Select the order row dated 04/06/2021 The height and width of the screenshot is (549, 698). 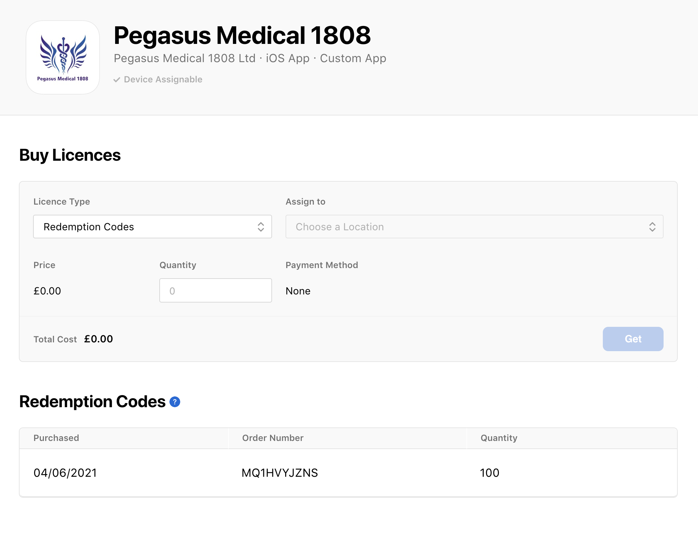coord(348,473)
